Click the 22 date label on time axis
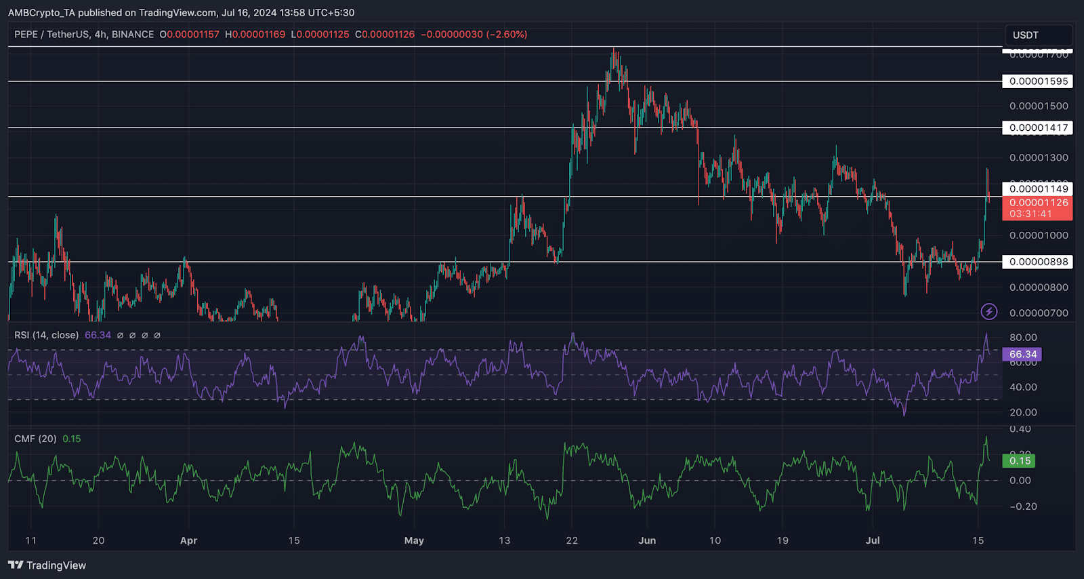The width and height of the screenshot is (1084, 579). tap(572, 540)
